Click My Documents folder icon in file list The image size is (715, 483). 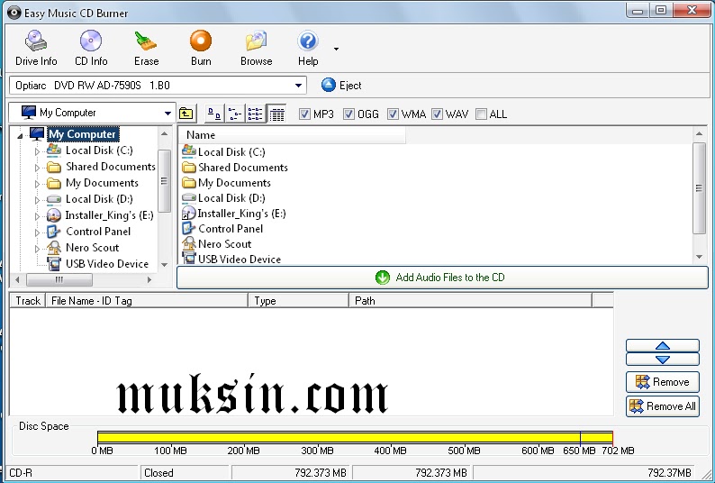pos(189,183)
